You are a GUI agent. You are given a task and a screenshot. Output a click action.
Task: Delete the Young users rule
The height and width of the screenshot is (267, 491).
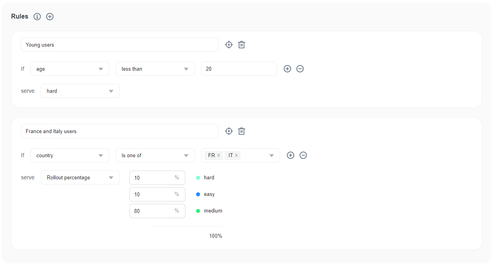tap(242, 45)
